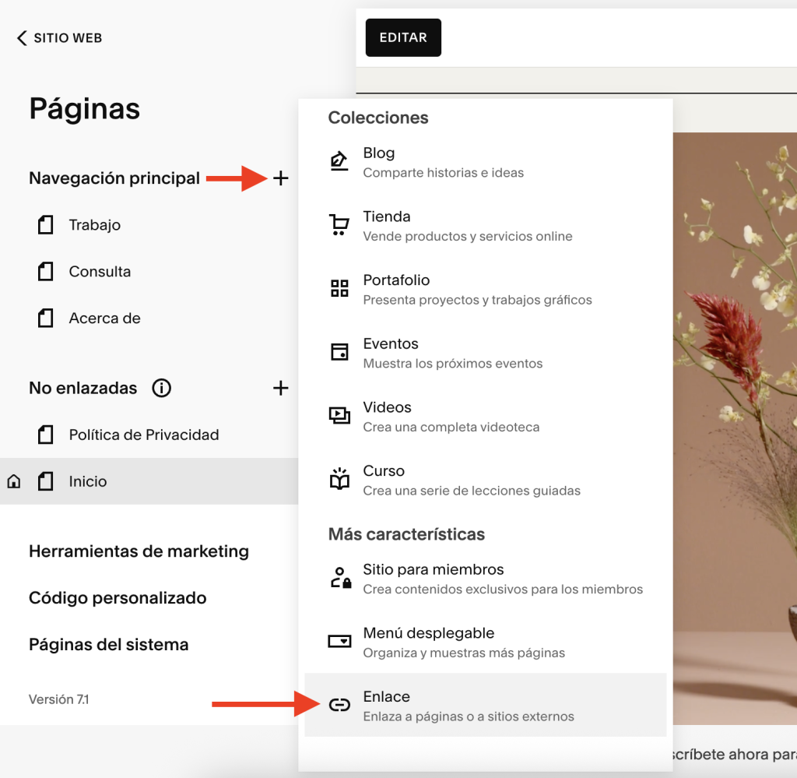
Task: Click the Páginas title
Action: pyautogui.click(x=84, y=109)
